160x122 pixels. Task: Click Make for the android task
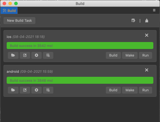(x=130, y=90)
